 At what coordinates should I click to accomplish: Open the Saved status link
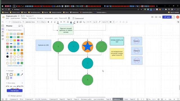click(79, 18)
